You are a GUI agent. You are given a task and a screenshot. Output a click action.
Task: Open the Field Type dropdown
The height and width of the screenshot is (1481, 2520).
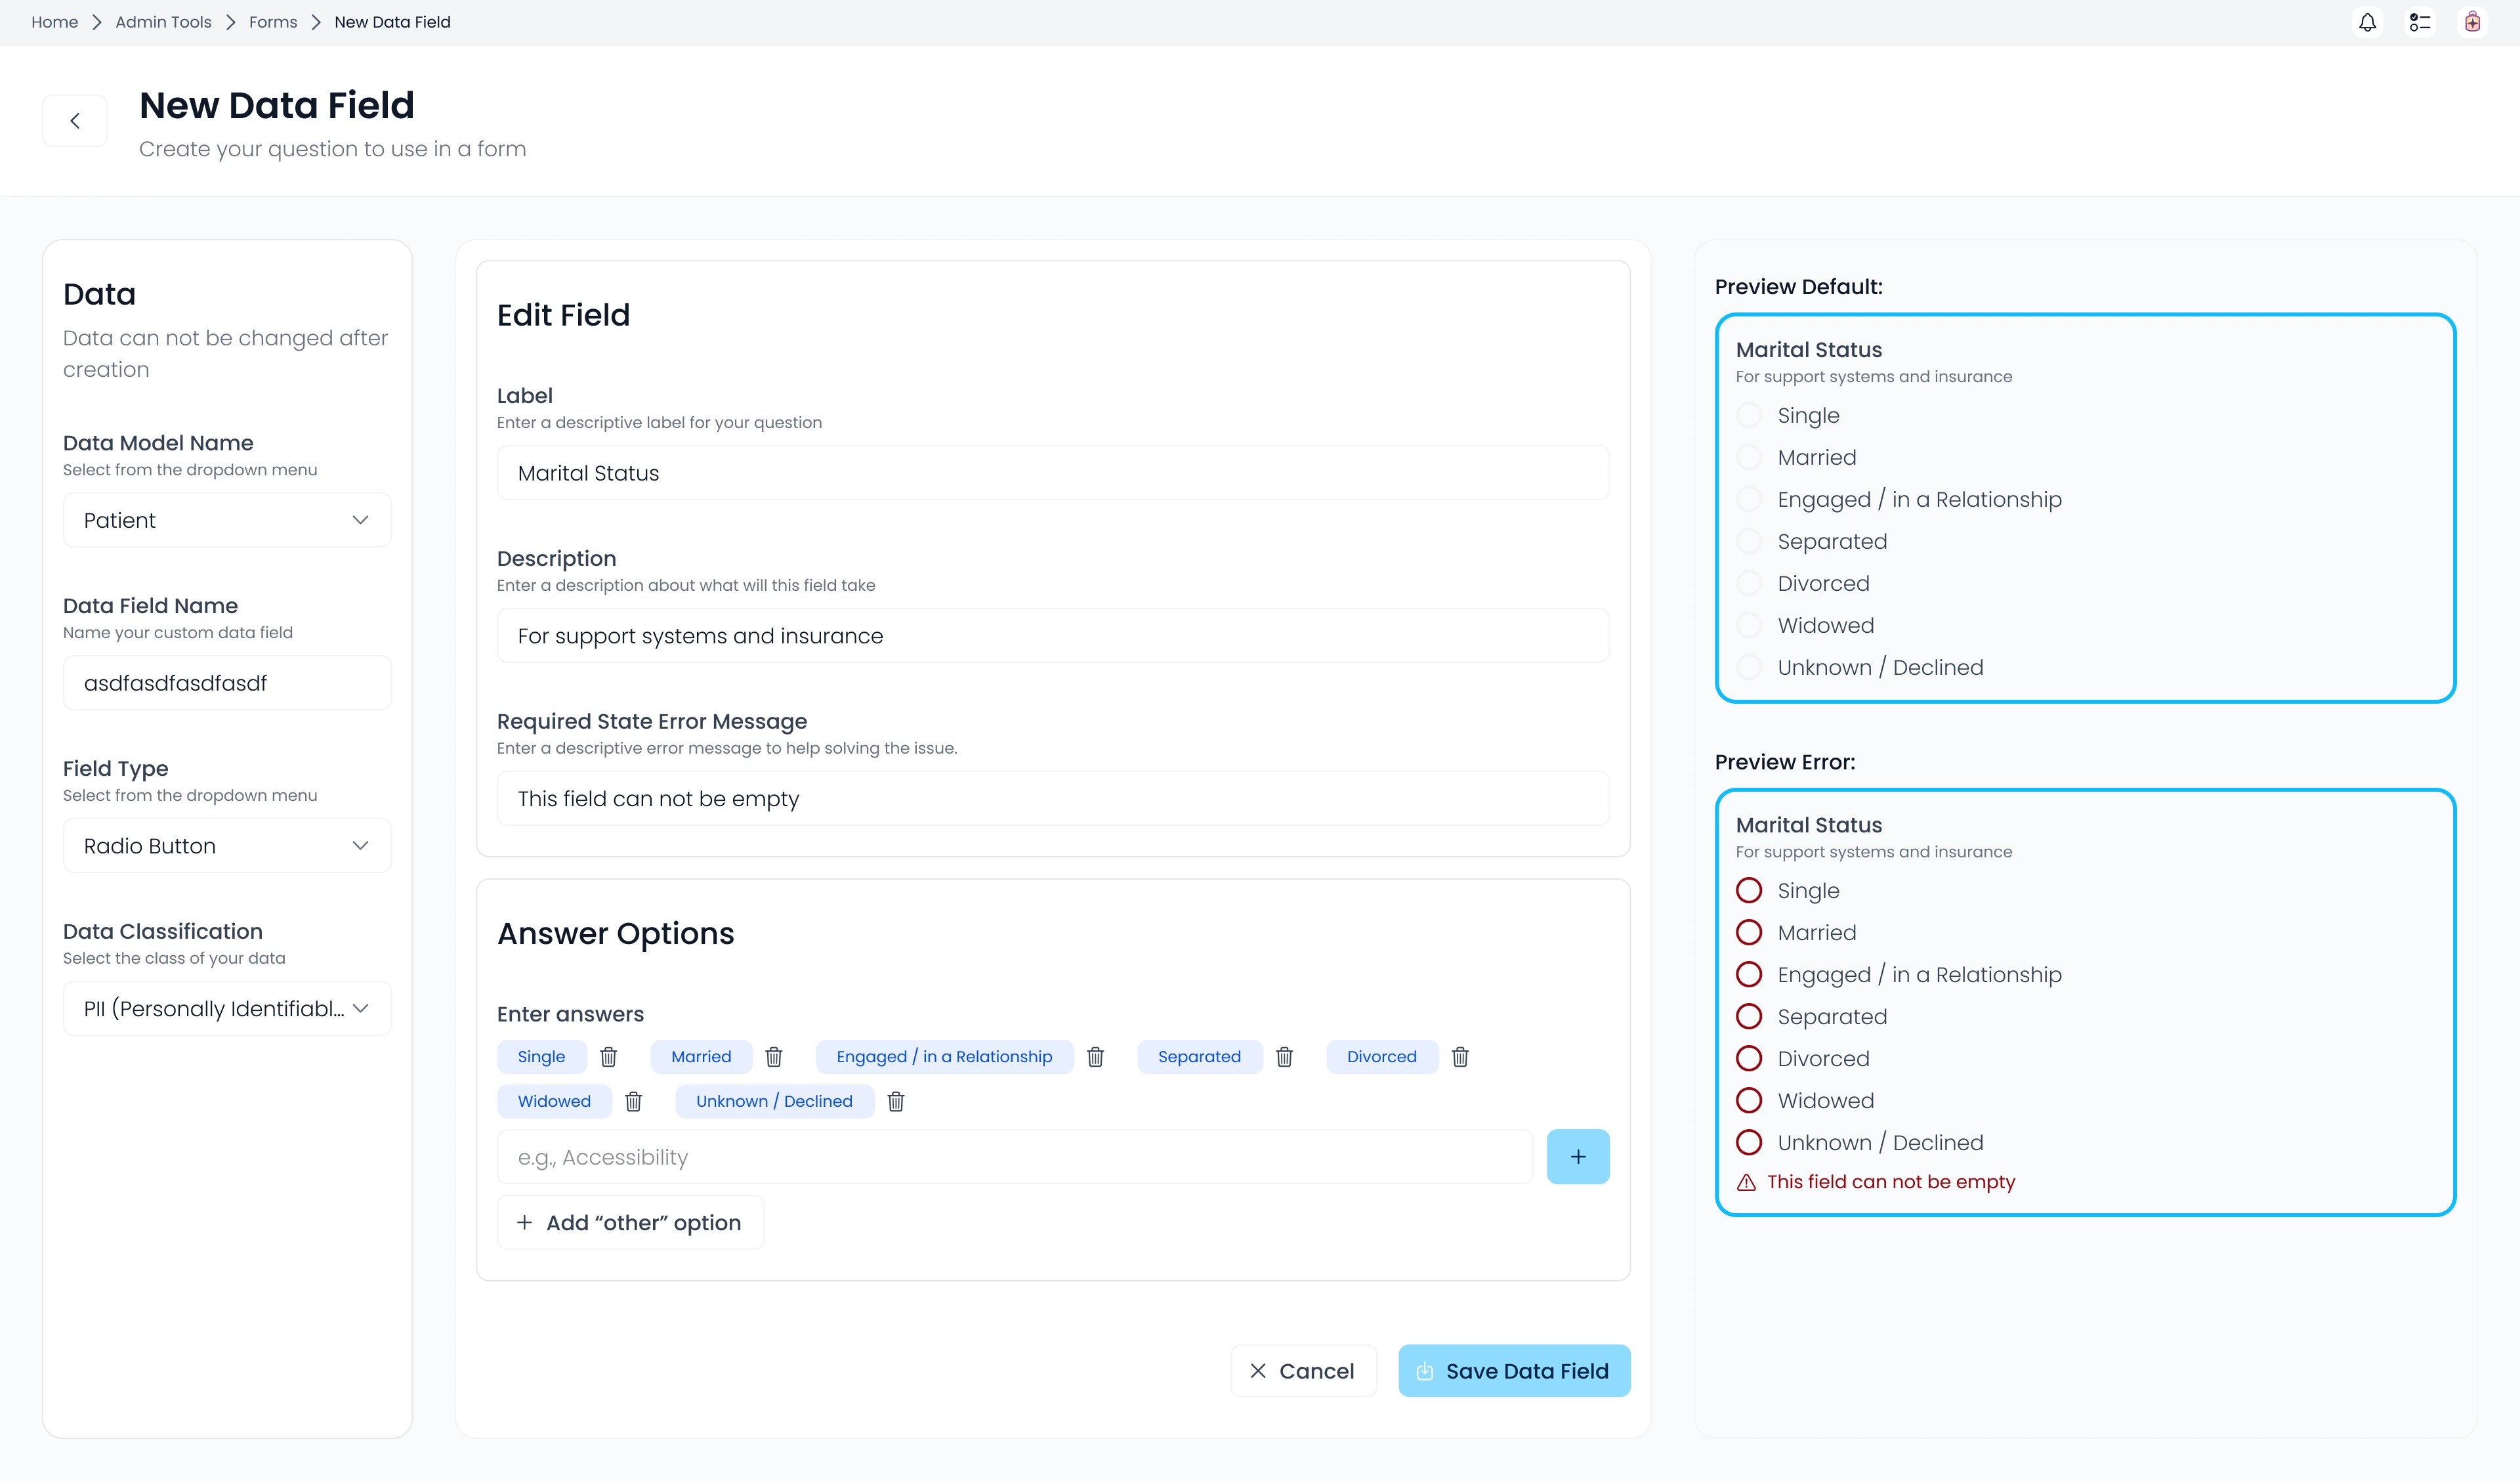pos(227,847)
